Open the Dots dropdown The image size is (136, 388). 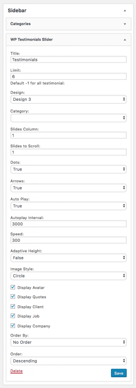click(x=69, y=169)
